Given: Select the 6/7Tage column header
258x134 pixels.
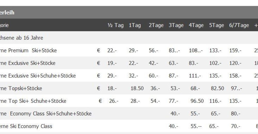Looking at the screenshot, I should pos(239,25).
